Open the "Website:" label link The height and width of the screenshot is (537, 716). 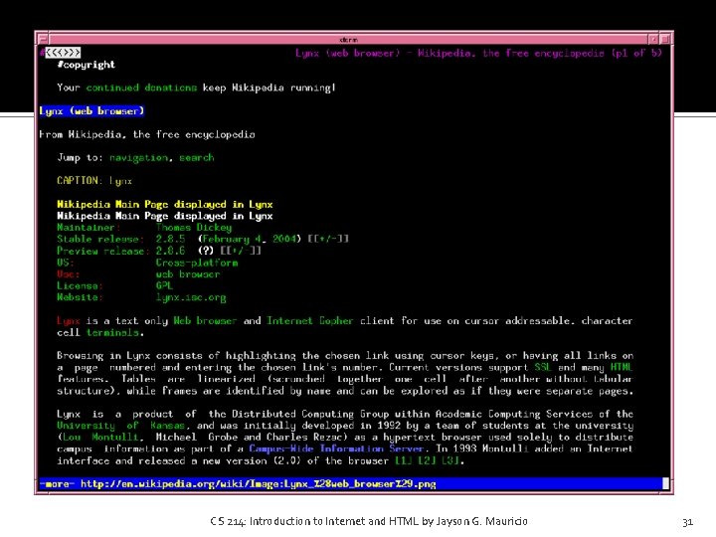tap(80, 297)
